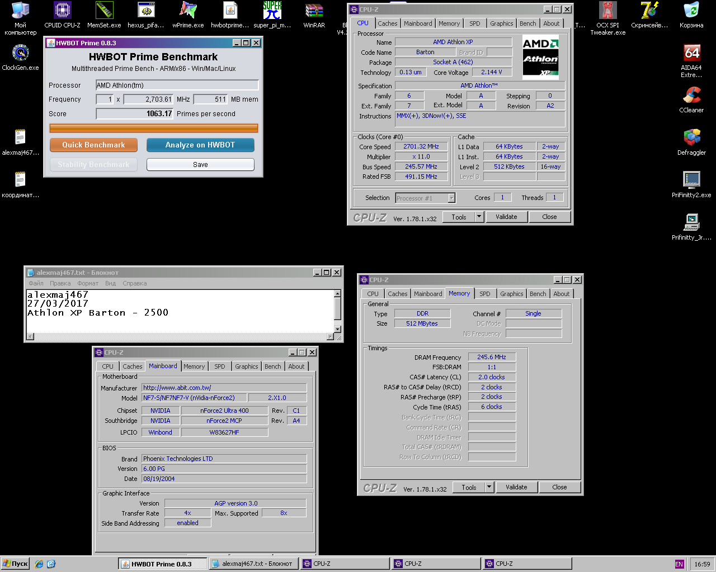Viewport: 716px width, 572px height.
Task: Click Tools button in top CPU-Z window
Action: (x=459, y=217)
